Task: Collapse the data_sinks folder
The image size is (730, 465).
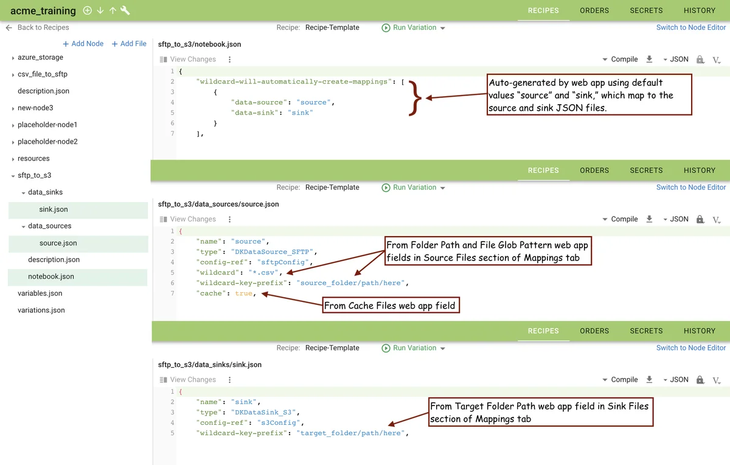Action: [23, 192]
